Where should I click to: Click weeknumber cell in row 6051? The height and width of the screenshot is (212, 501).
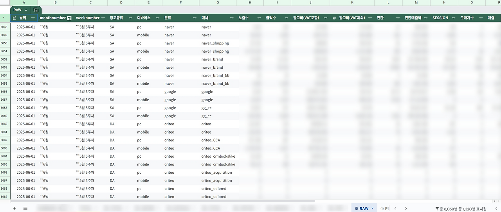[x=90, y=52]
